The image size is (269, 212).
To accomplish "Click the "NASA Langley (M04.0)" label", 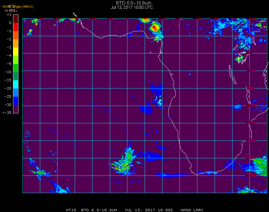I will click(18, 7).
